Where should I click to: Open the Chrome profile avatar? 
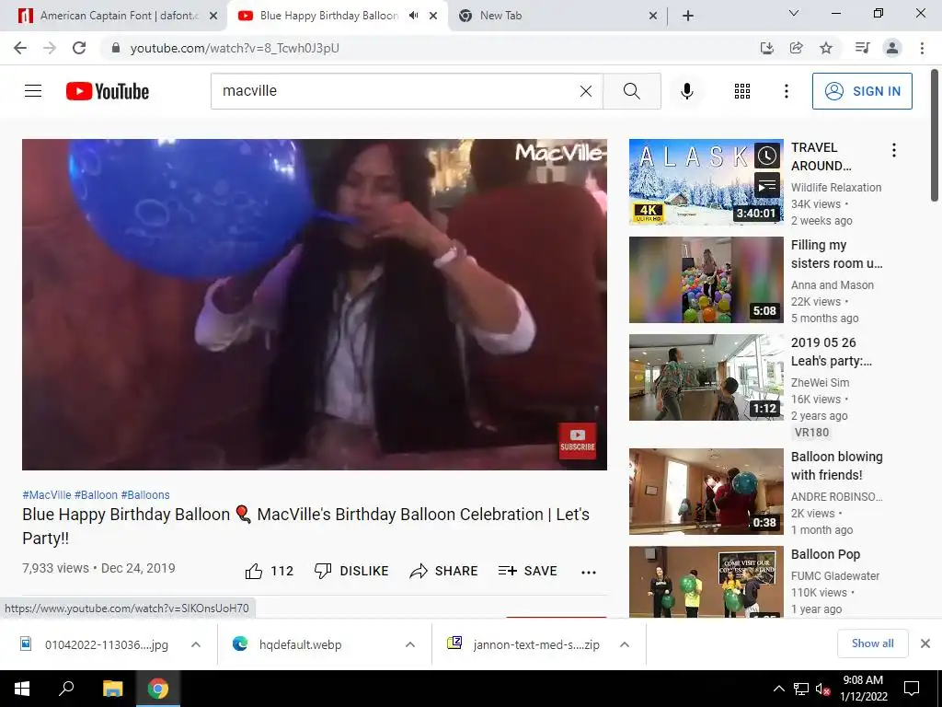coord(892,48)
